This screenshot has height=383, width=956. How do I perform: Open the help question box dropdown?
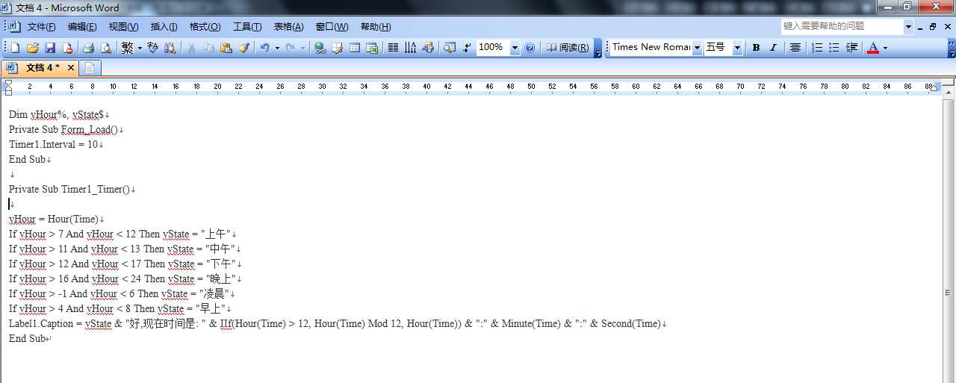pos(909,26)
